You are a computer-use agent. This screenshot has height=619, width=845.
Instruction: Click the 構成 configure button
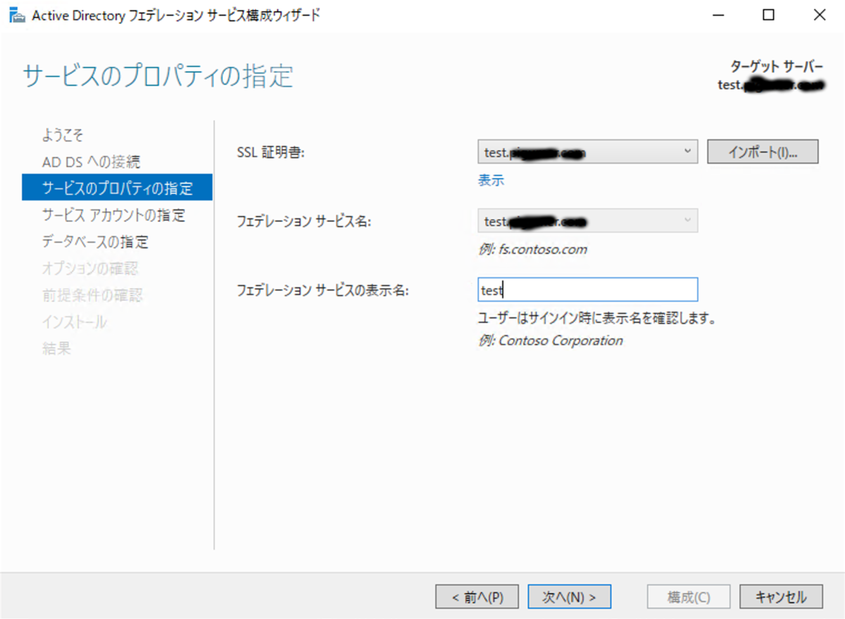pyautogui.click(x=688, y=596)
